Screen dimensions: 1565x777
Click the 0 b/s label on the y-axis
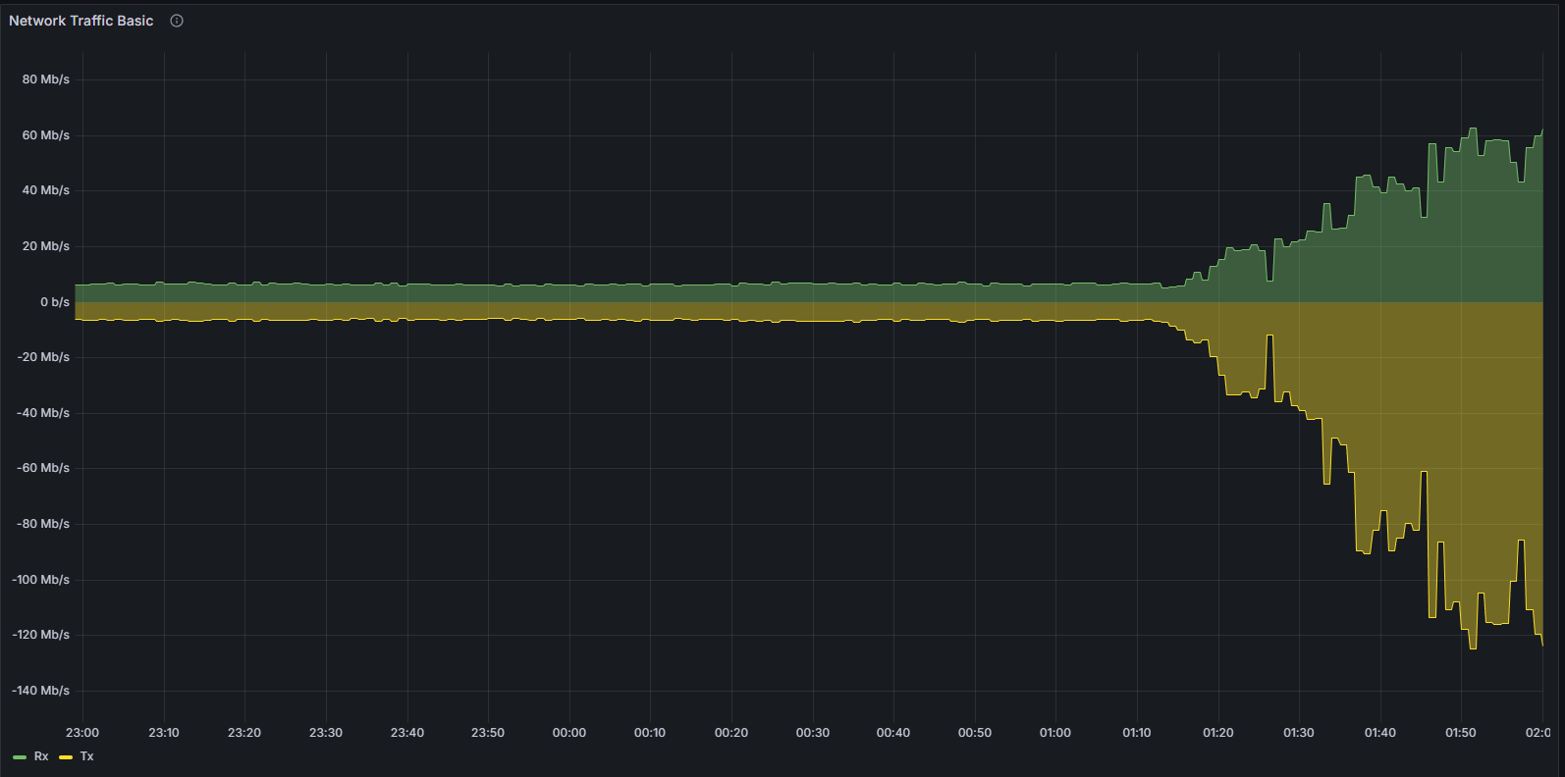(55, 302)
